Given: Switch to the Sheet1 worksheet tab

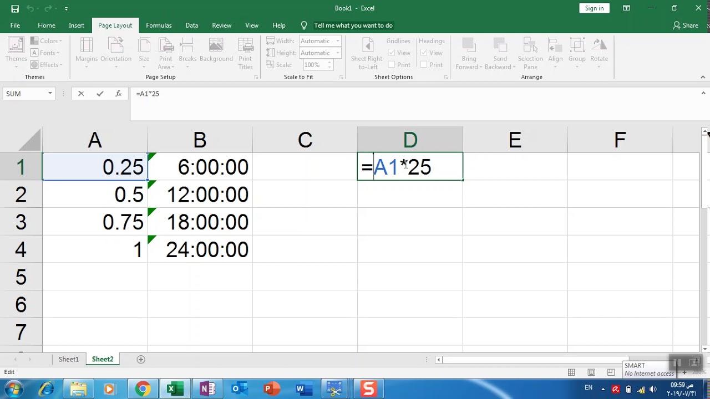Looking at the screenshot, I should (x=69, y=360).
